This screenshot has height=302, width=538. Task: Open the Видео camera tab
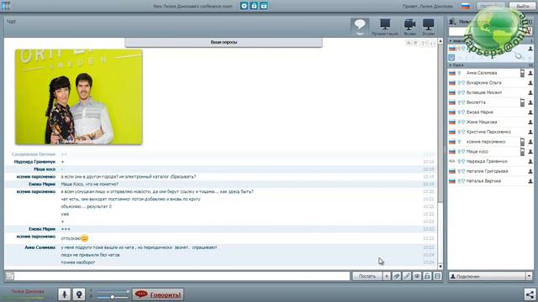409,27
